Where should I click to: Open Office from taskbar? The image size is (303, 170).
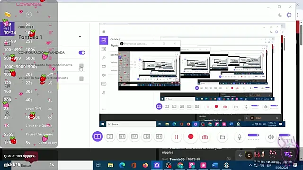(134, 165)
